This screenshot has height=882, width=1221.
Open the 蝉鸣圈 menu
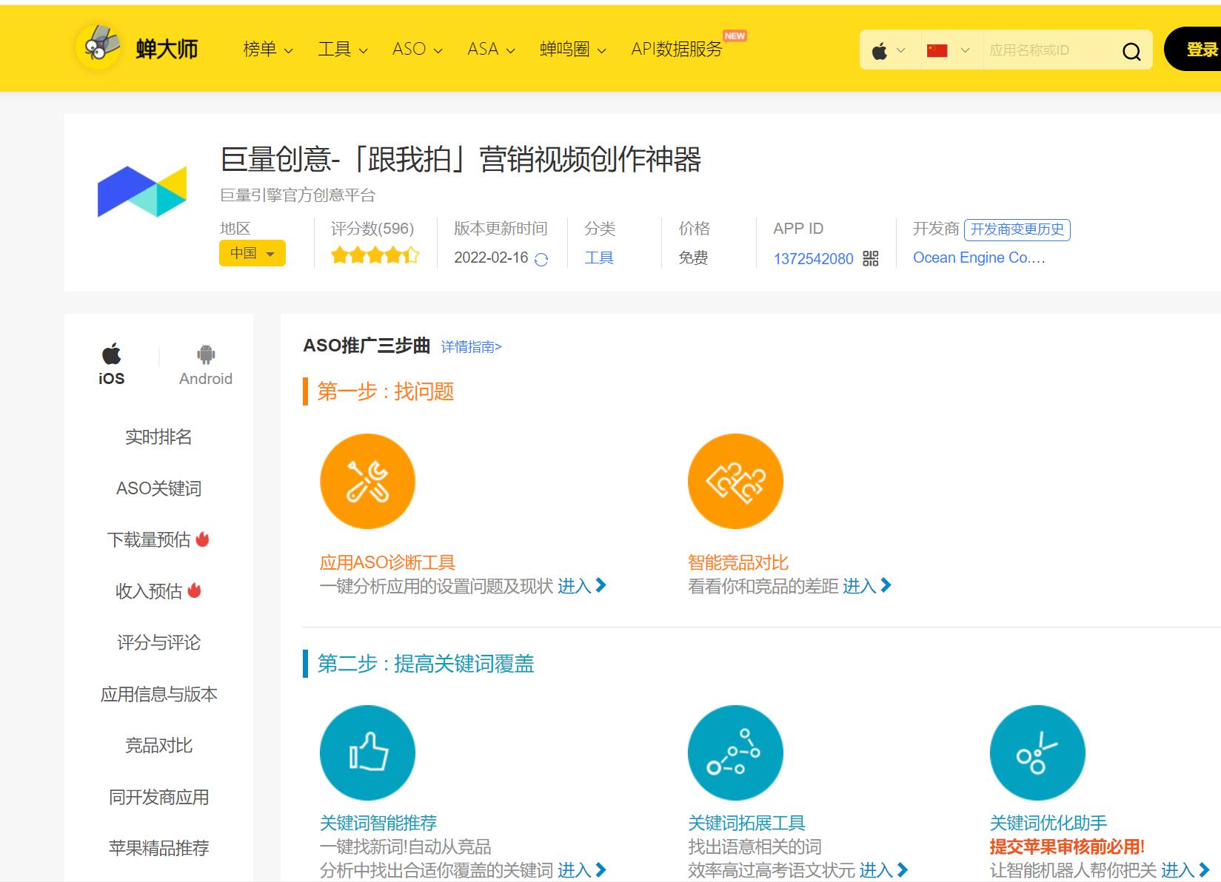tap(573, 49)
